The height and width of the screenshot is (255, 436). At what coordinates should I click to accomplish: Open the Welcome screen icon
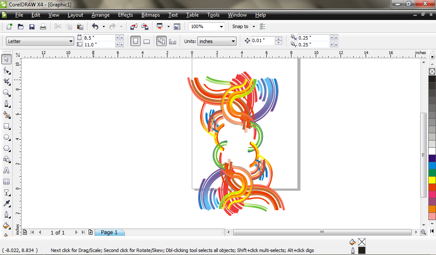coord(177,26)
